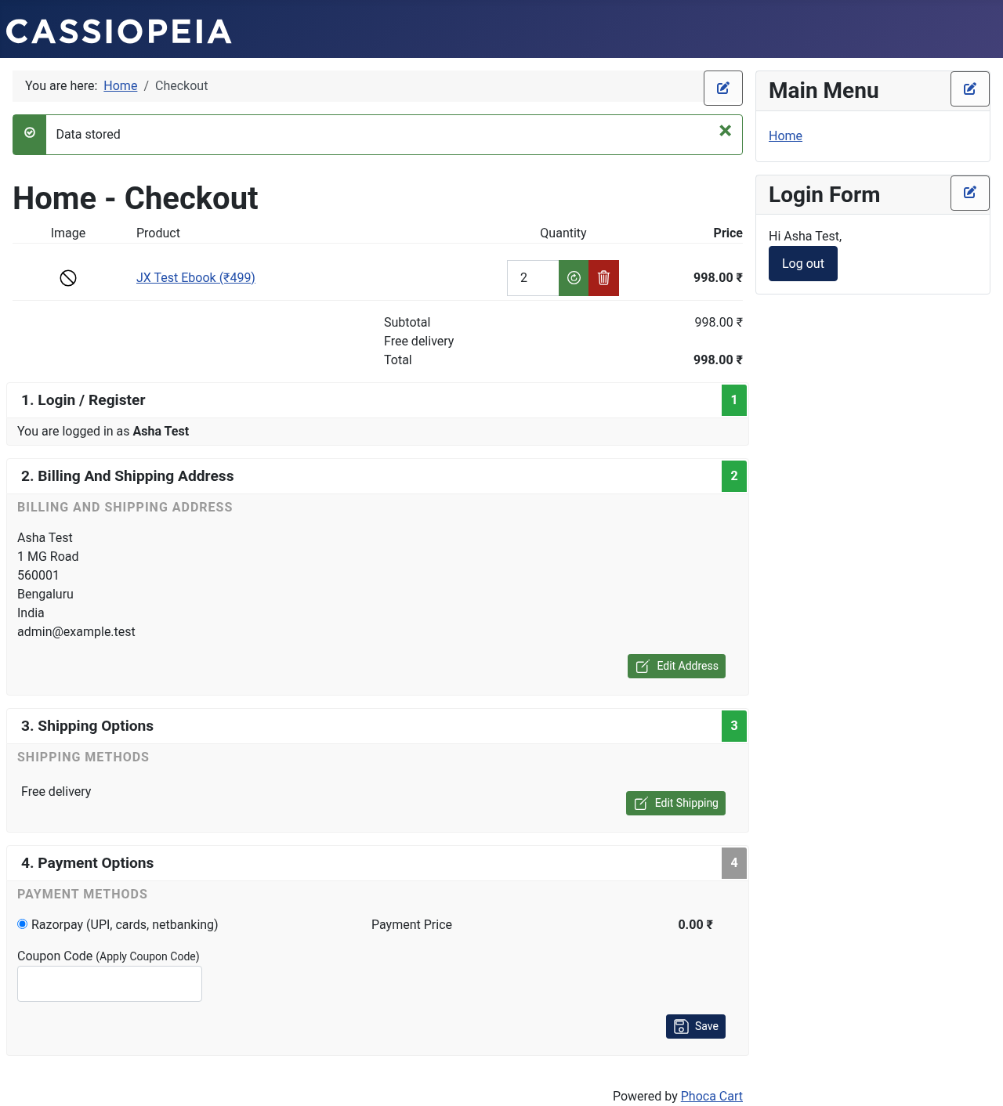Image resolution: width=1003 pixels, height=1106 pixels.
Task: Click the Edit Address button
Action: tap(676, 666)
